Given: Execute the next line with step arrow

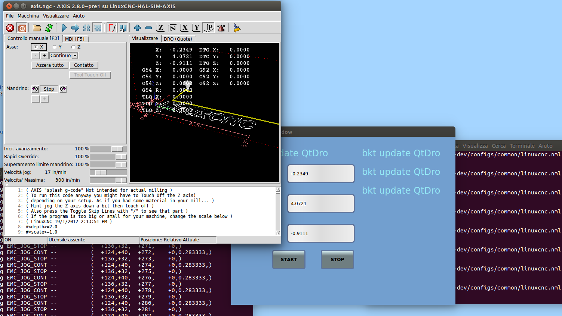Looking at the screenshot, I should pos(75,28).
